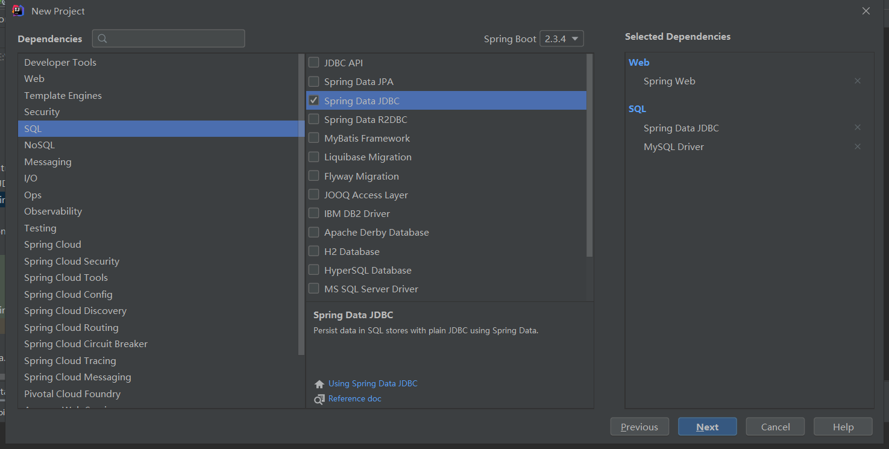This screenshot has width=889, height=449.
Task: Select Spring Cloud Messaging category
Action: pyautogui.click(x=158, y=377)
